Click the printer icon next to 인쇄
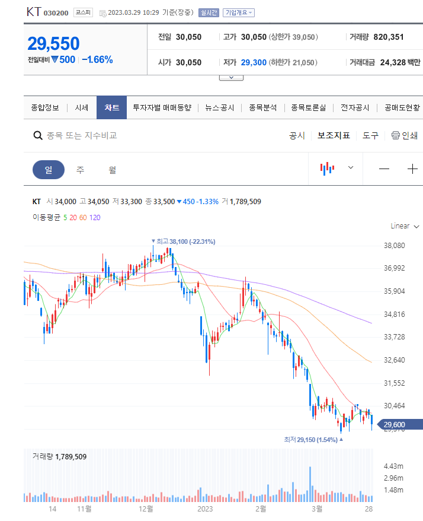The image size is (423, 521). tap(396, 135)
